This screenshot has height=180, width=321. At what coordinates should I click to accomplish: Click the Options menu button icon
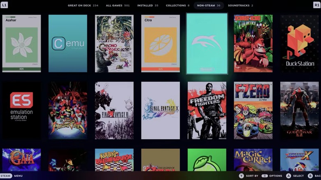tap(265, 176)
